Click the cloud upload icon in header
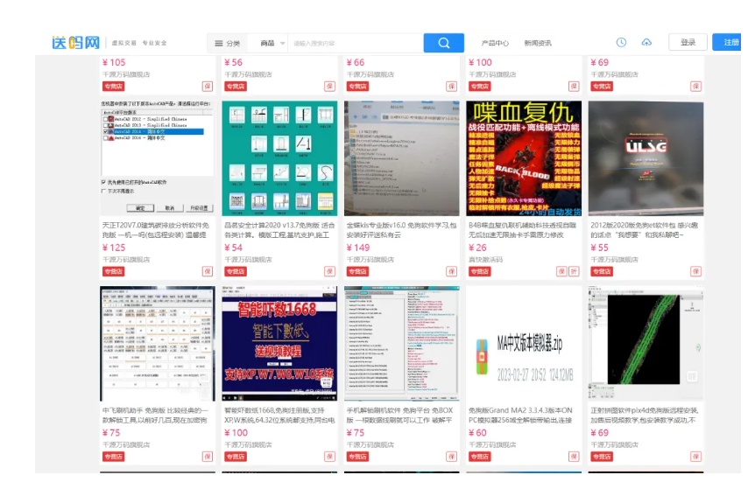The height and width of the screenshot is (489, 755). click(646, 42)
